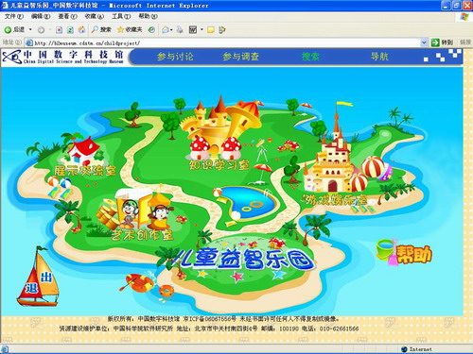Click the 帮助 bucket help button
473x354 pixels.
(x=404, y=253)
